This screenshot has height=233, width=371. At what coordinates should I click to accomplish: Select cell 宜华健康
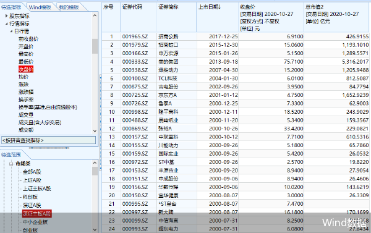click(176, 195)
